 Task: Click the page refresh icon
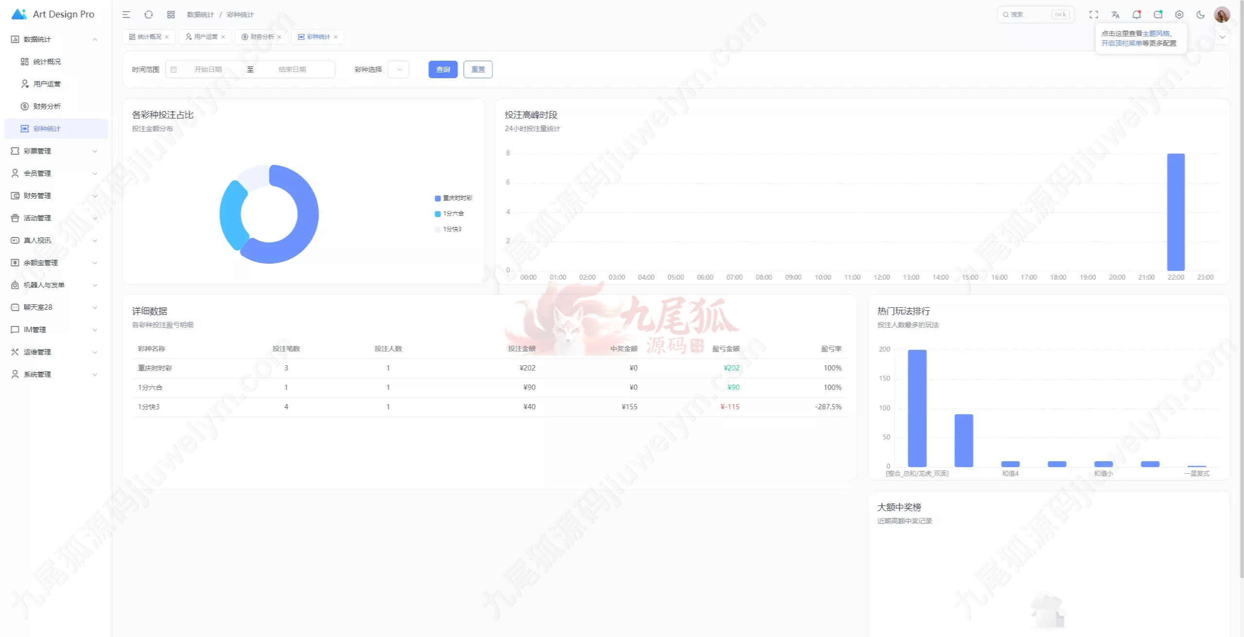tap(149, 15)
